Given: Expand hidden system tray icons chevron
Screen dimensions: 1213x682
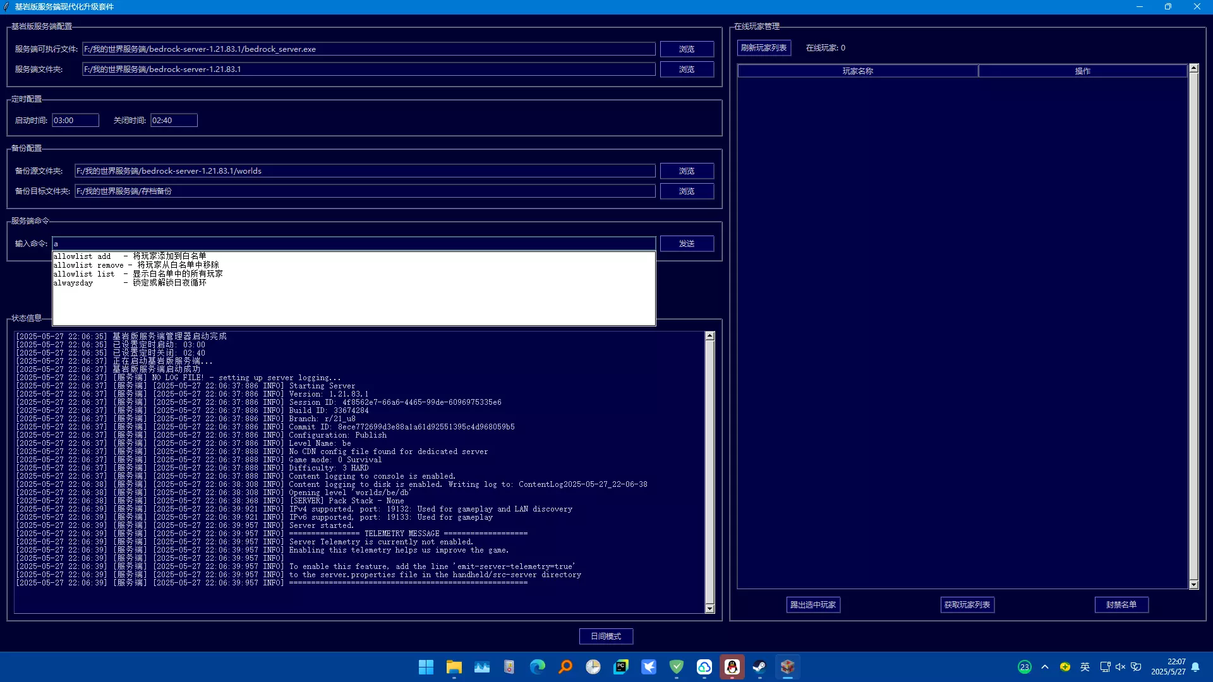Looking at the screenshot, I should pyautogui.click(x=1045, y=667).
